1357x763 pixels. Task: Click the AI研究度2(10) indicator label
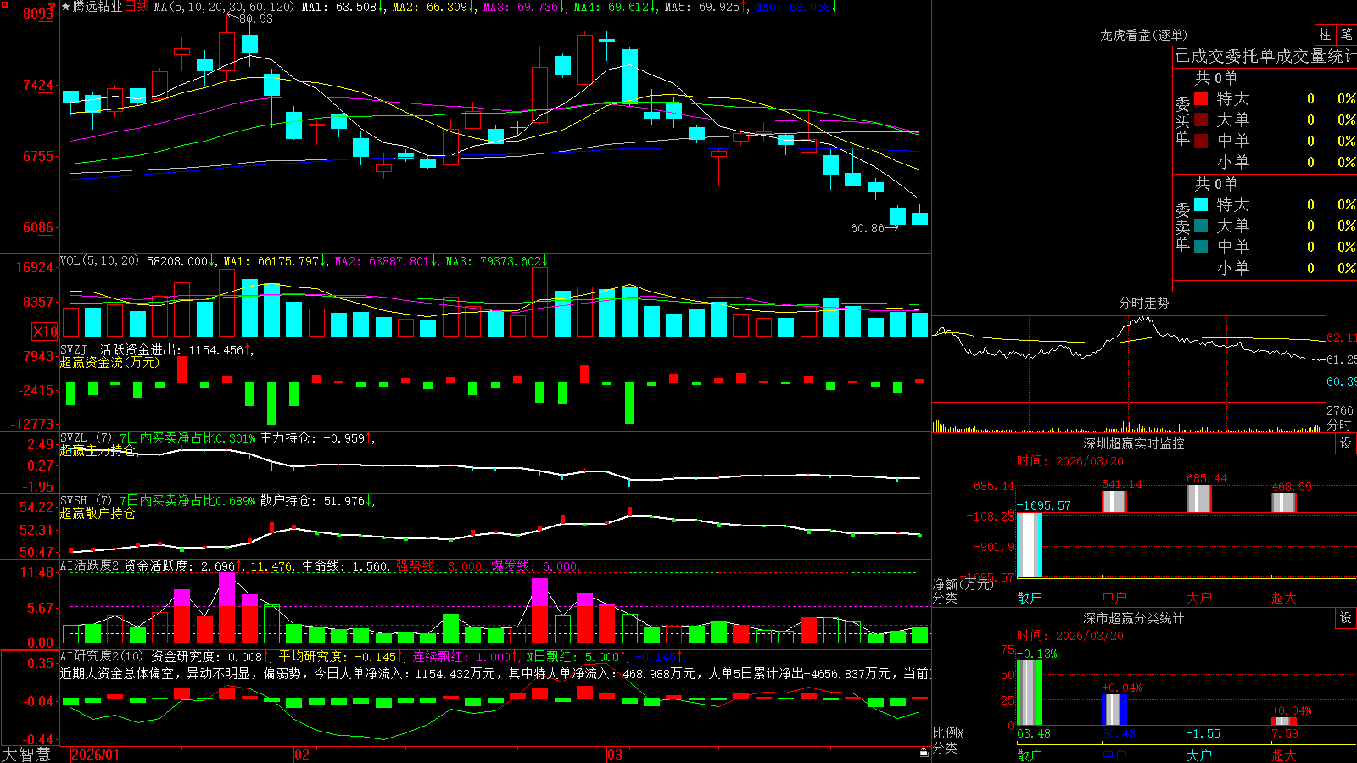(102, 657)
